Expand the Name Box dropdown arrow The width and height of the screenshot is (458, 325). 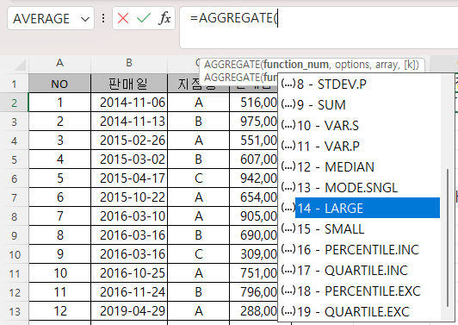tap(85, 19)
